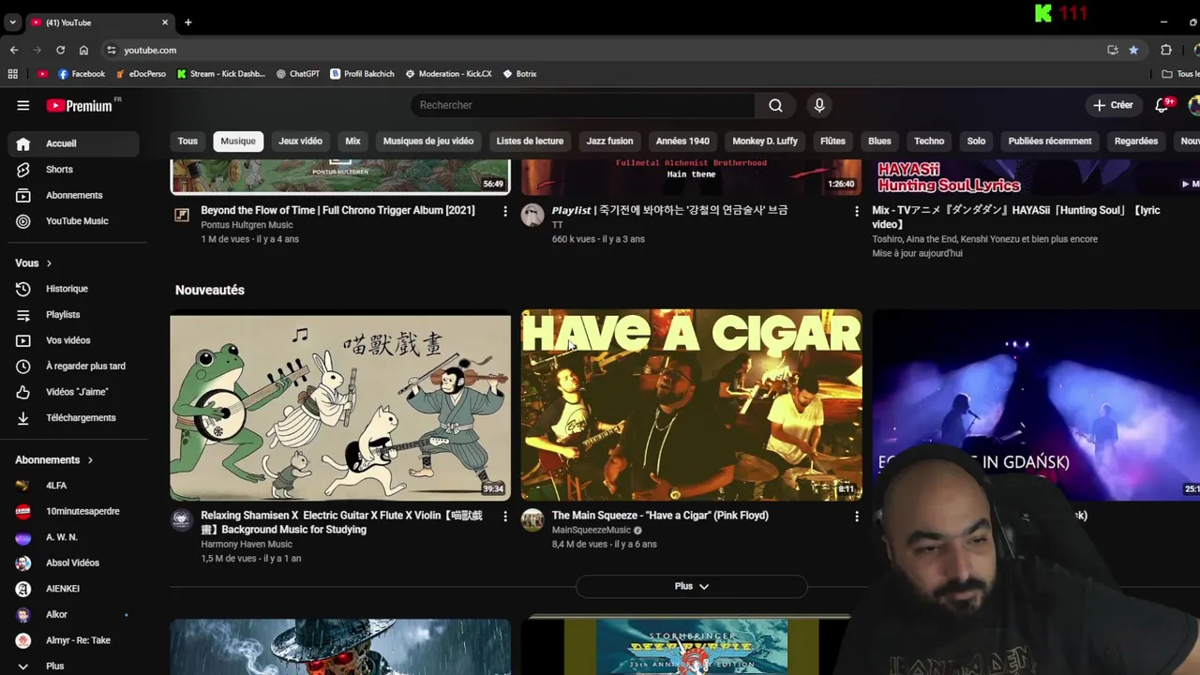Select the Tous filter chip

pyautogui.click(x=187, y=141)
